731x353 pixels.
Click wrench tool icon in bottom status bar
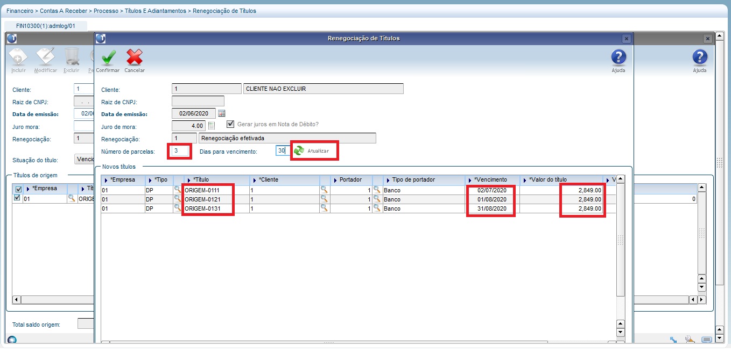690,340
